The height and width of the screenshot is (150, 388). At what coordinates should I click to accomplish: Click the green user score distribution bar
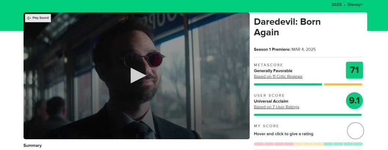tap(308, 115)
